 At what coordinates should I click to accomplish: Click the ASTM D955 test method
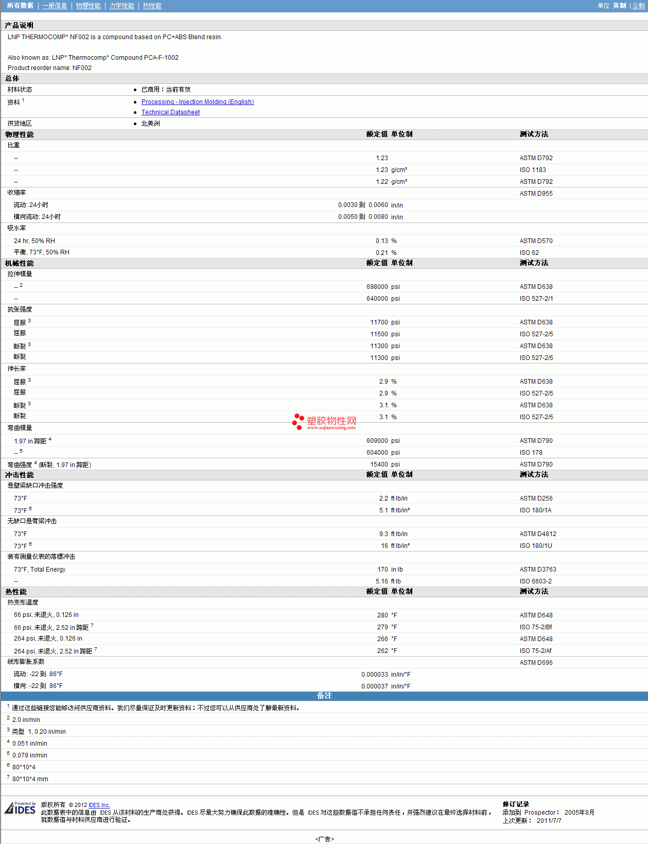click(536, 194)
